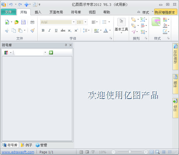The width and height of the screenshot is (179, 155).
Task: Toggle bold formatting
Action: [x=43, y=30]
